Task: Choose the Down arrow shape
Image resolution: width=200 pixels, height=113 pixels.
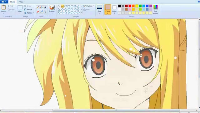Action: 59,12
